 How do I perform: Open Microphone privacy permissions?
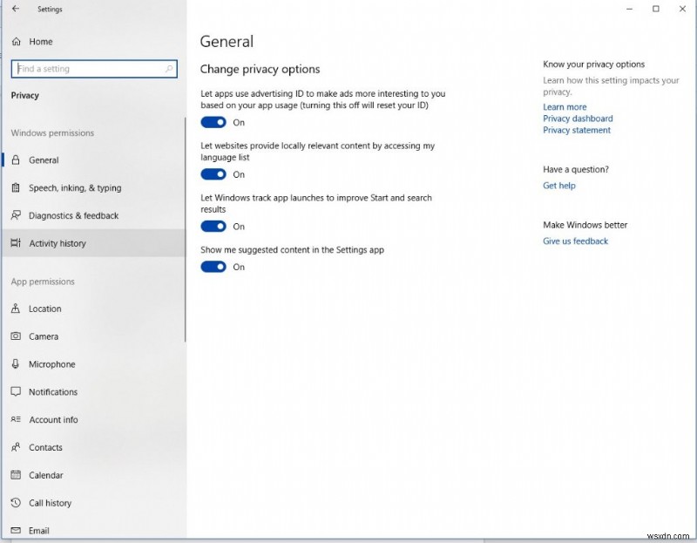click(51, 364)
